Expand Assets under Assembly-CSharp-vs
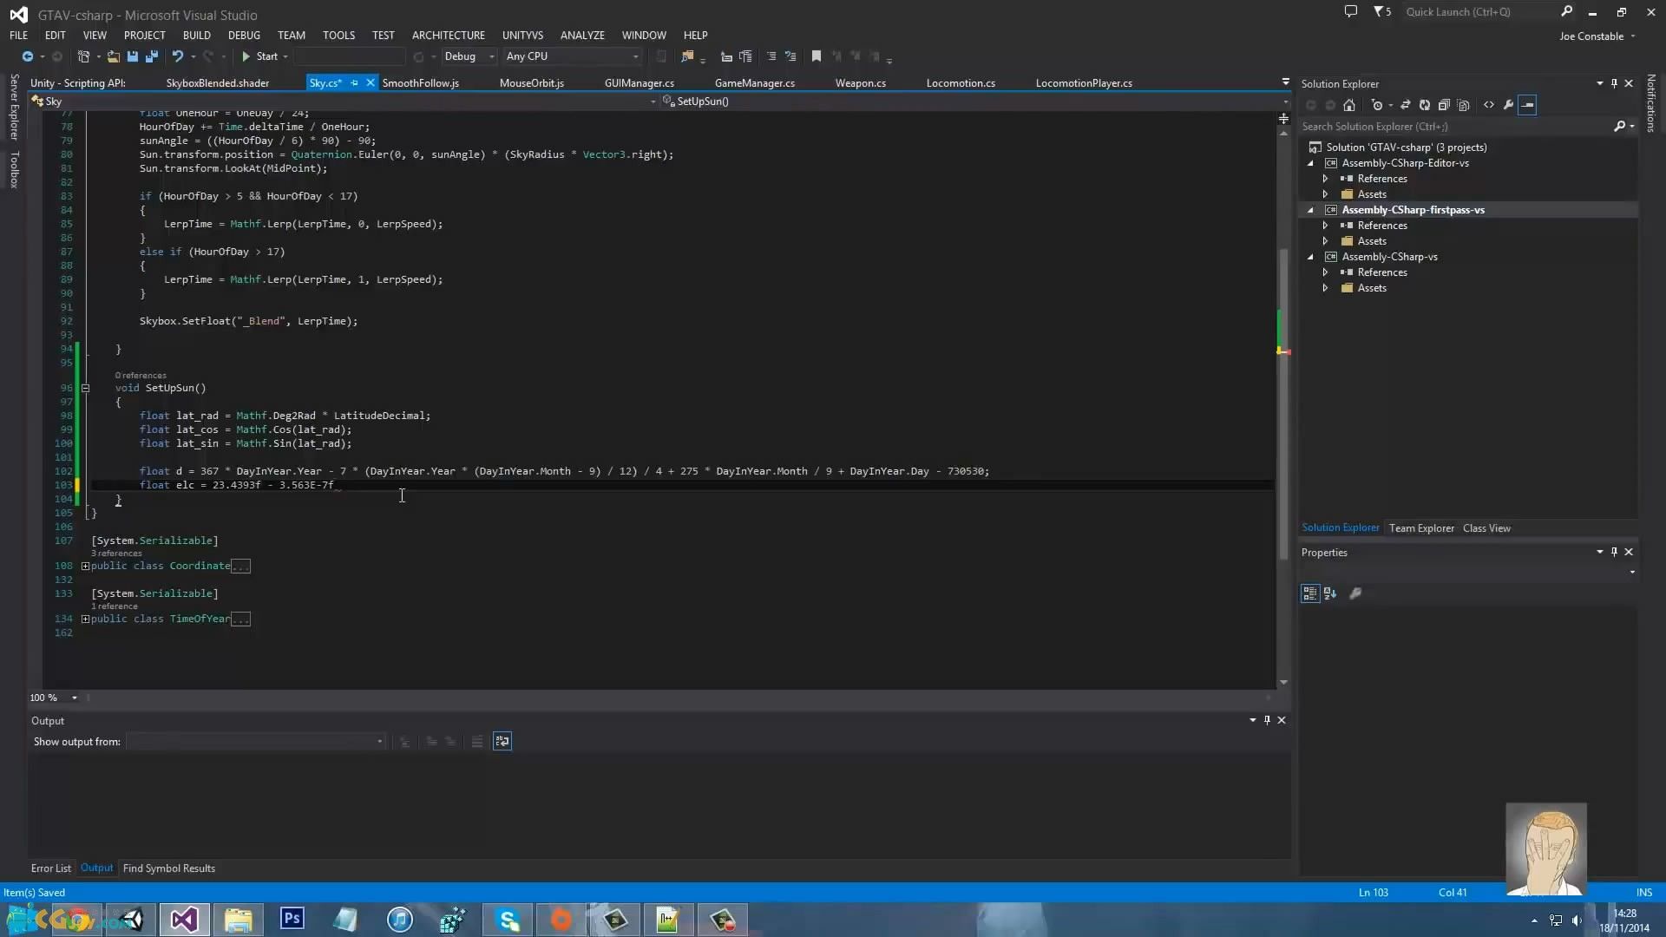 click(1325, 288)
